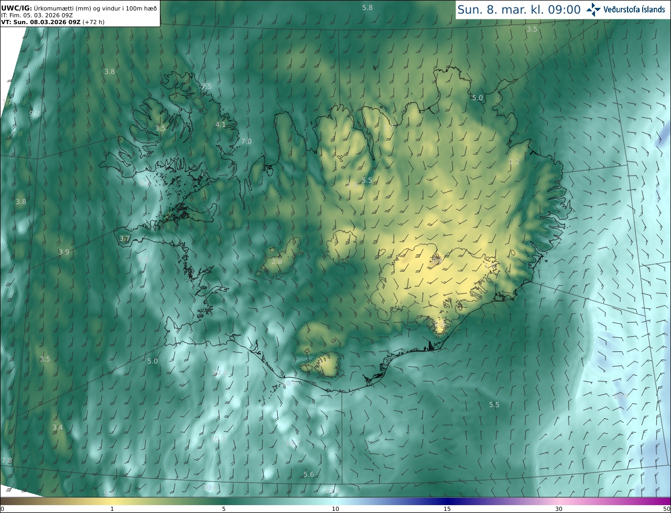Click the '(+72 h)' forecast offset text
Viewport: 671px width, 513px height.
point(93,22)
